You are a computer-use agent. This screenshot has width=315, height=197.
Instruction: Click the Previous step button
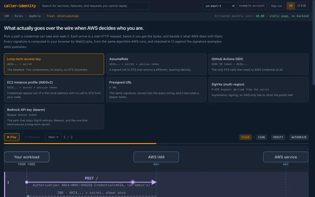[33, 137]
